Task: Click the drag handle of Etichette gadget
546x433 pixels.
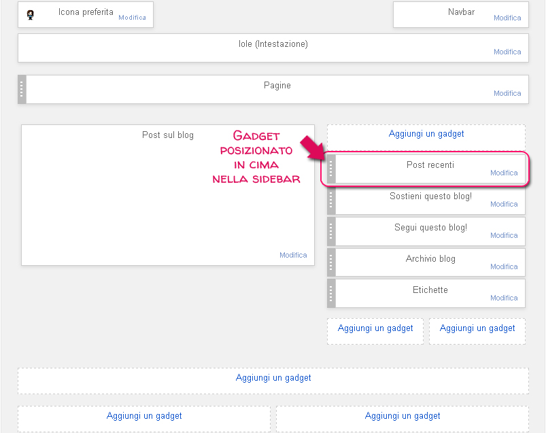Action: coord(331,294)
